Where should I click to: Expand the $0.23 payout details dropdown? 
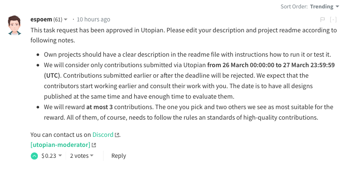click(x=60, y=156)
